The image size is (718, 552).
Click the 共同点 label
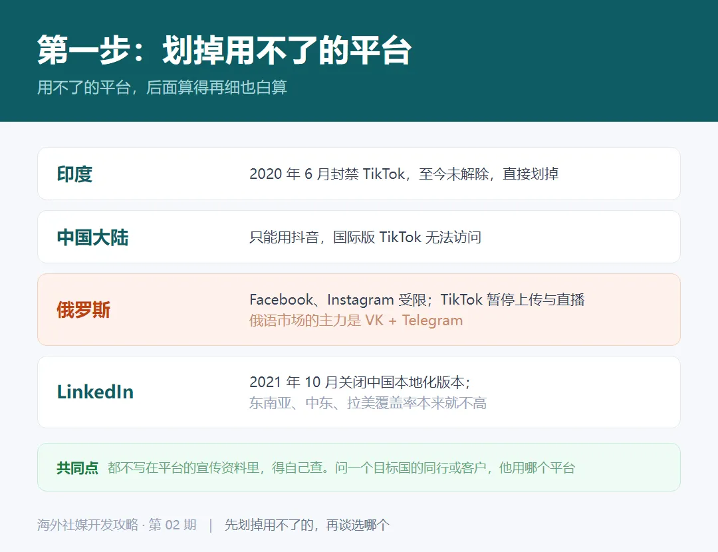[x=77, y=468]
